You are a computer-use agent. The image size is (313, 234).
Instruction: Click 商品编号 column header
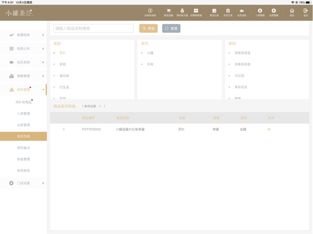click(x=88, y=118)
